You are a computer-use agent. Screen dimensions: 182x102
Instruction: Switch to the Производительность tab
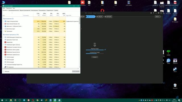[x=14, y=10]
